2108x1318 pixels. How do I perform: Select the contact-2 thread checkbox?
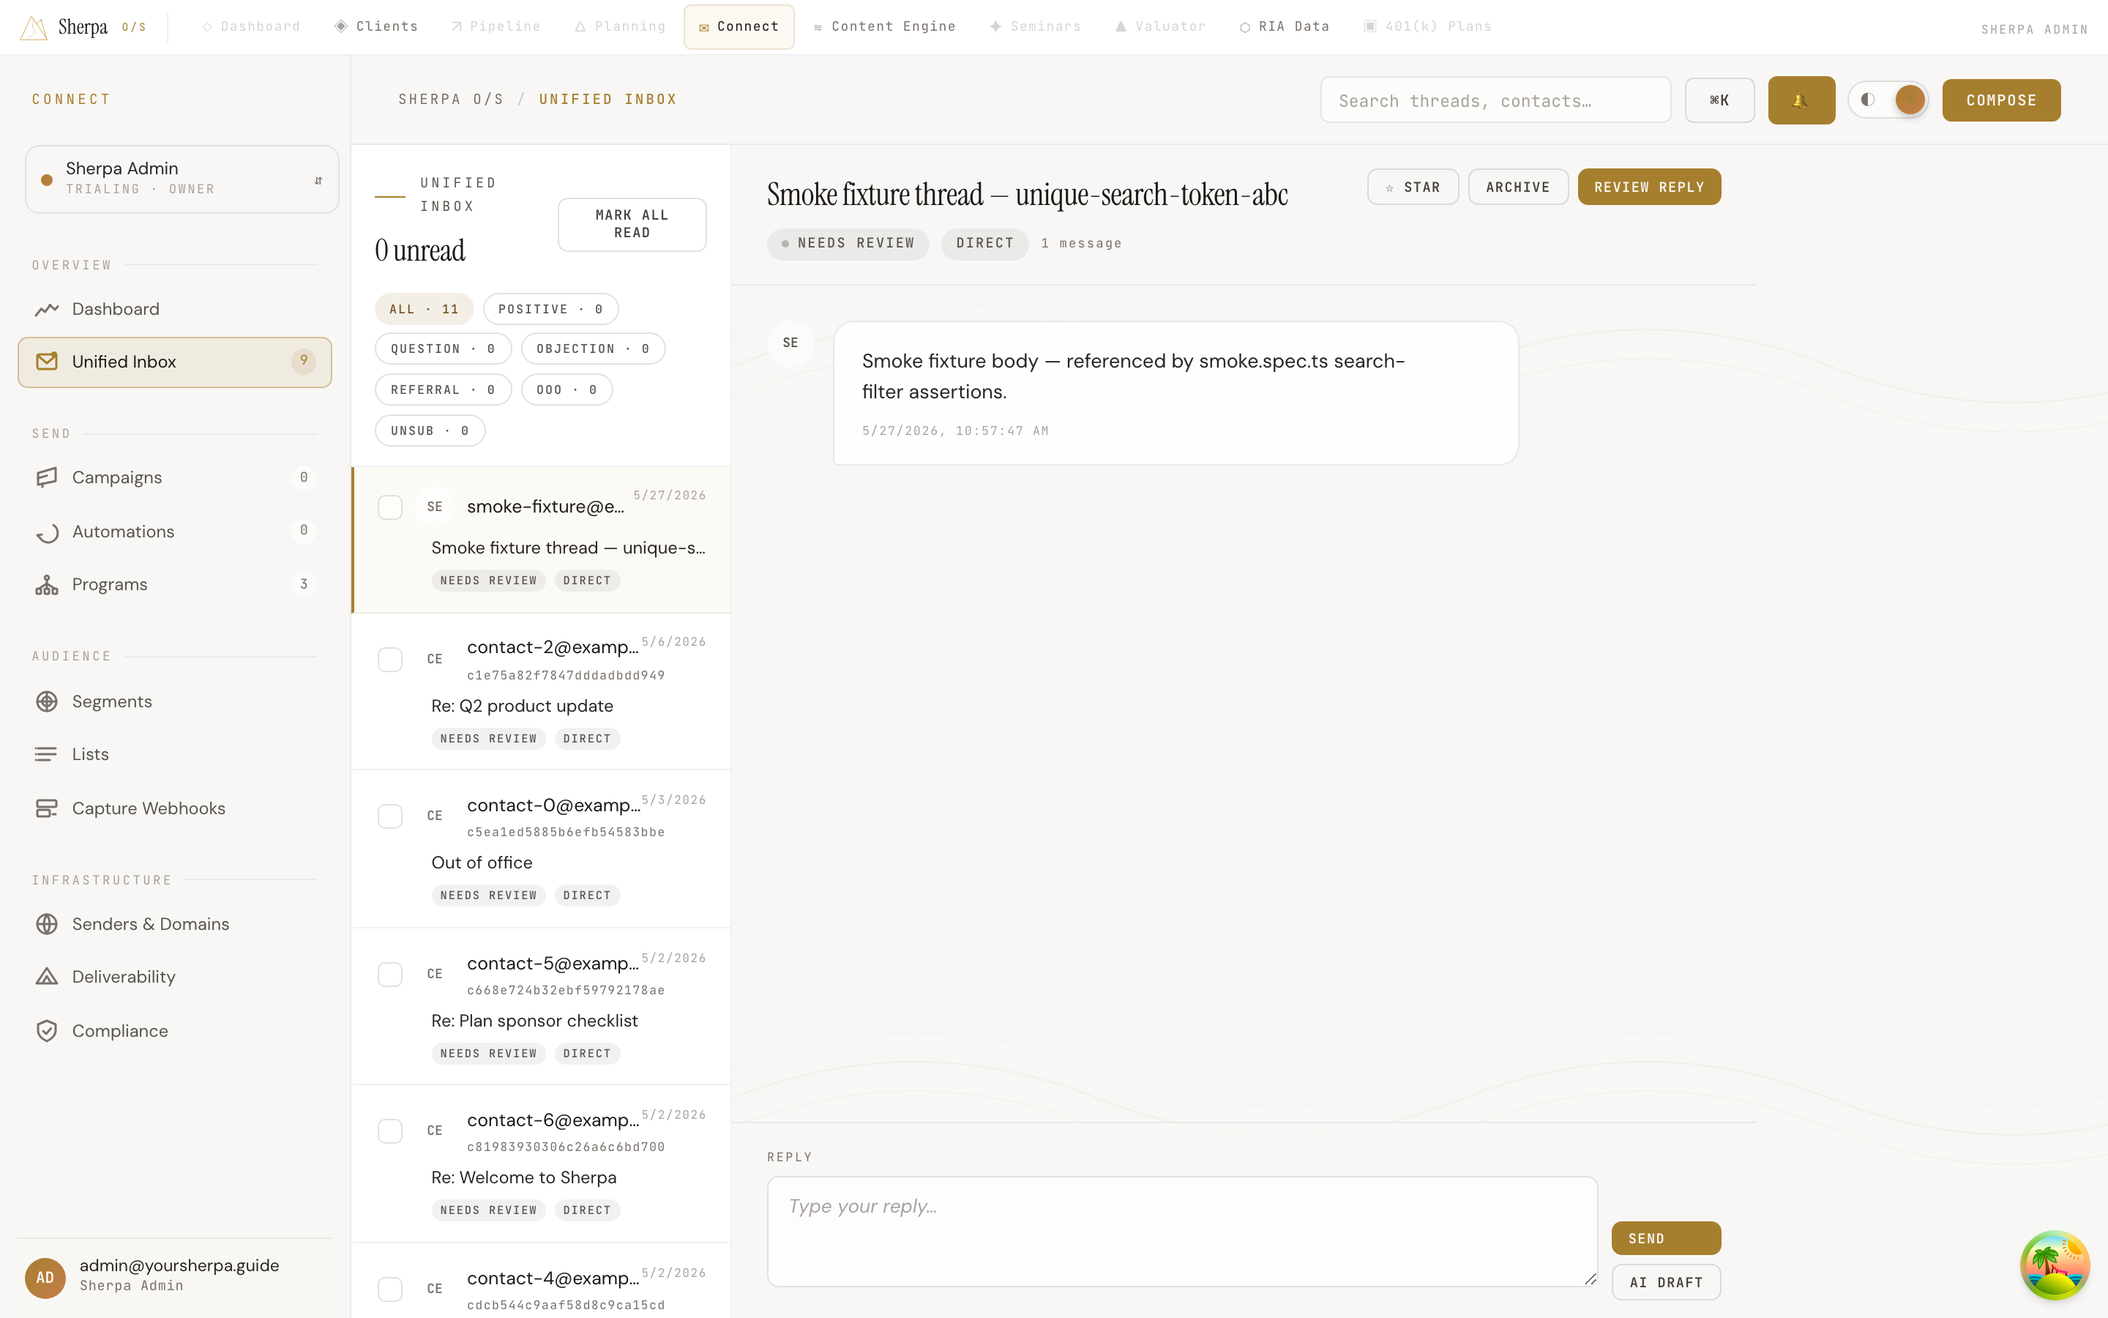(389, 659)
